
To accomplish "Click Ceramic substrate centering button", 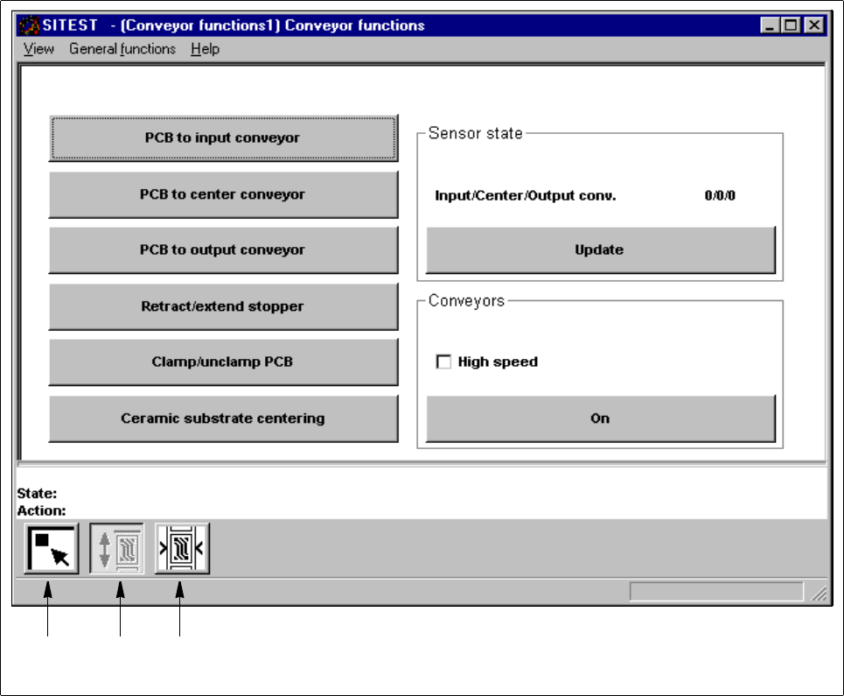I will click(x=223, y=418).
